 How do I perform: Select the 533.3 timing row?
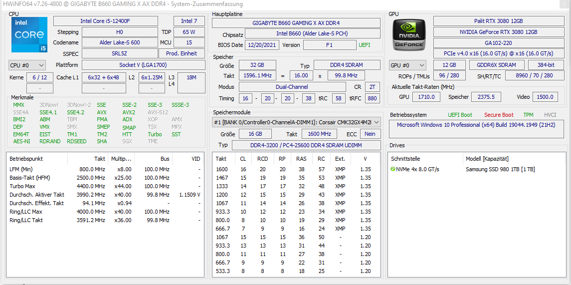click(x=297, y=271)
